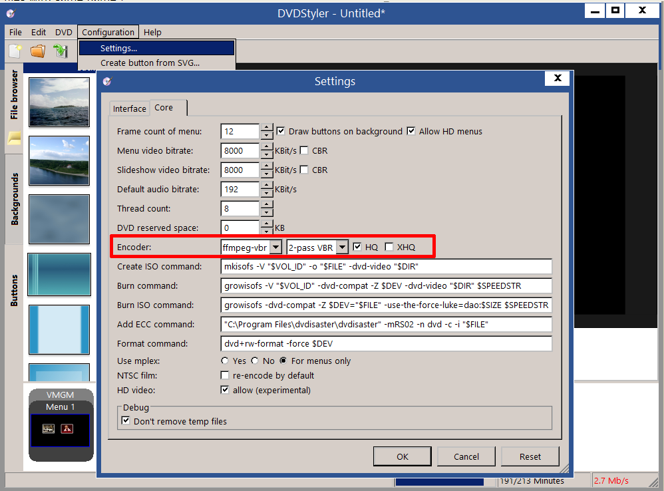Click the yellow folder icon in sidebar
The width and height of the screenshot is (664, 491).
pos(15,138)
